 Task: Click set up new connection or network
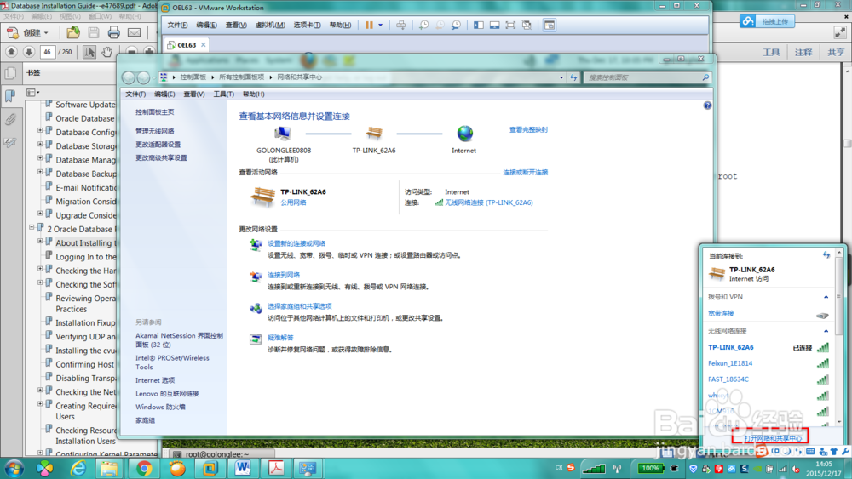[296, 243]
